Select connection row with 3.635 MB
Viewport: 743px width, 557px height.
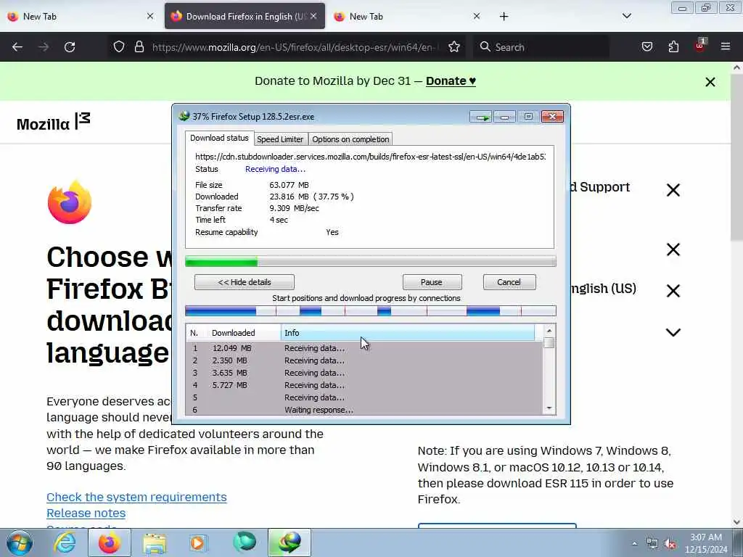pyautogui.click(x=364, y=373)
